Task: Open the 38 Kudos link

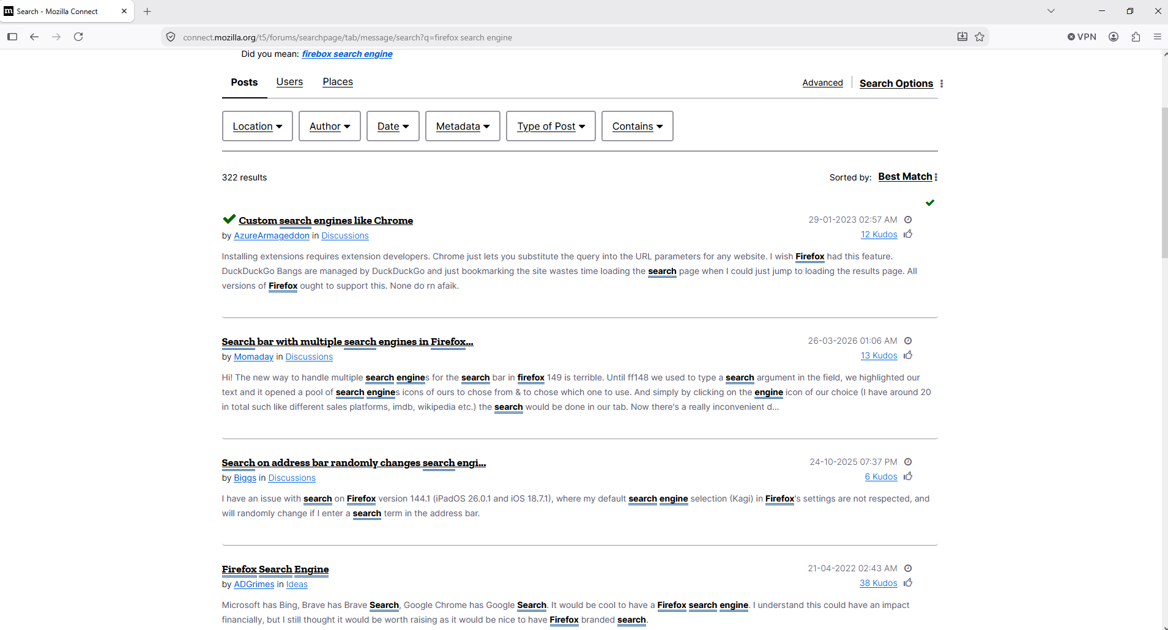Action: click(878, 583)
